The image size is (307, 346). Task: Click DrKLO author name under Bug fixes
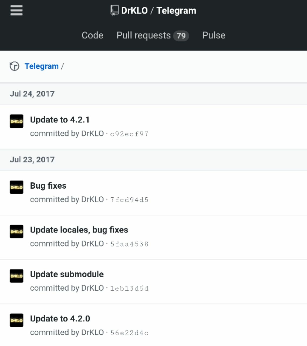point(93,199)
